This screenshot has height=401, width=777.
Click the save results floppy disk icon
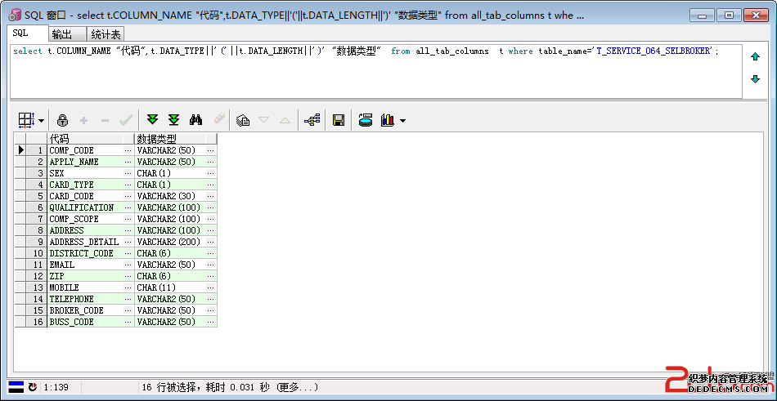pyautogui.click(x=338, y=120)
